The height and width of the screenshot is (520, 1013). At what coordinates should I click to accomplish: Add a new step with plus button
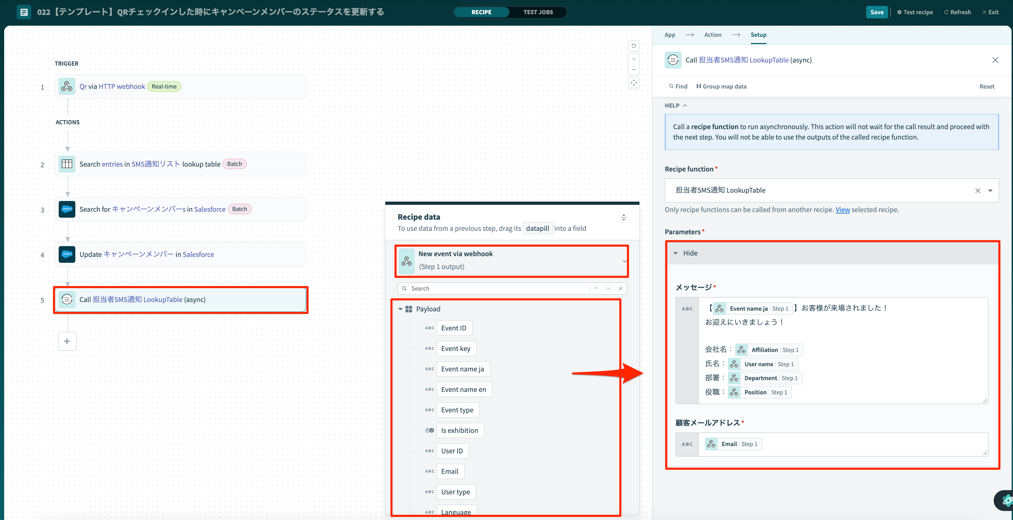67,341
